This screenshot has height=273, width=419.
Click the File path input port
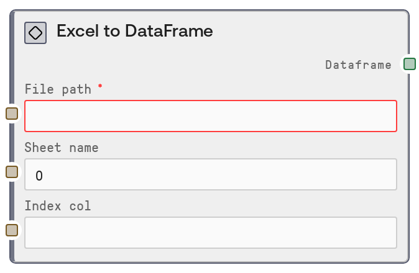coord(12,113)
